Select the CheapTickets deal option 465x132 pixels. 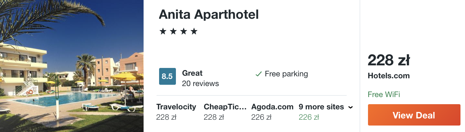click(224, 107)
